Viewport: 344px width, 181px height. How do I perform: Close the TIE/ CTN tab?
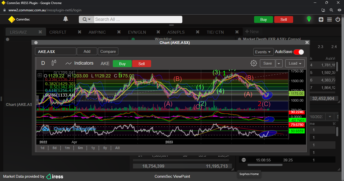(x=237, y=32)
